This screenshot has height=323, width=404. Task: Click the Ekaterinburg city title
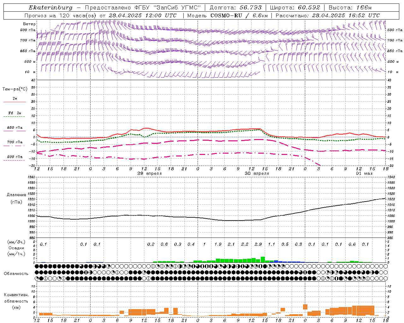click(x=50, y=8)
